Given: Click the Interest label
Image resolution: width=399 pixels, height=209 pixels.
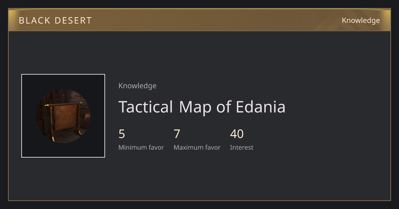Looking at the screenshot, I should 241,148.
